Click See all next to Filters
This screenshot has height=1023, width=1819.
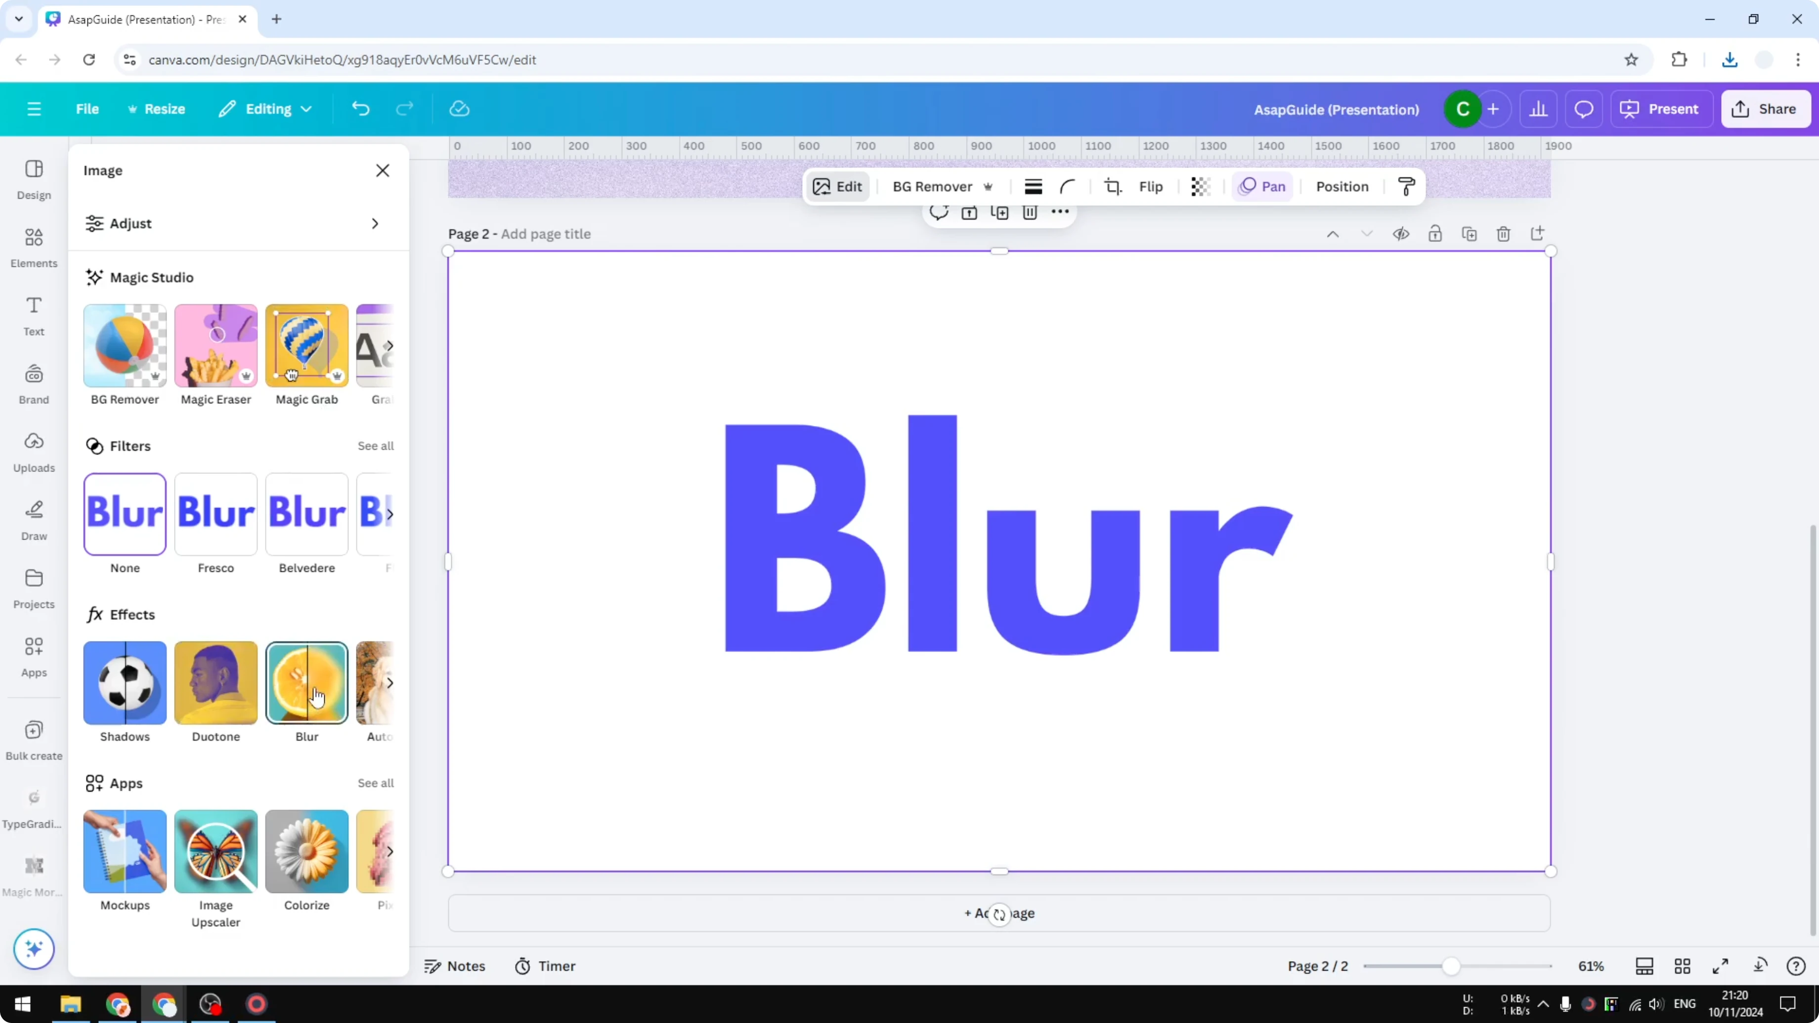click(375, 445)
